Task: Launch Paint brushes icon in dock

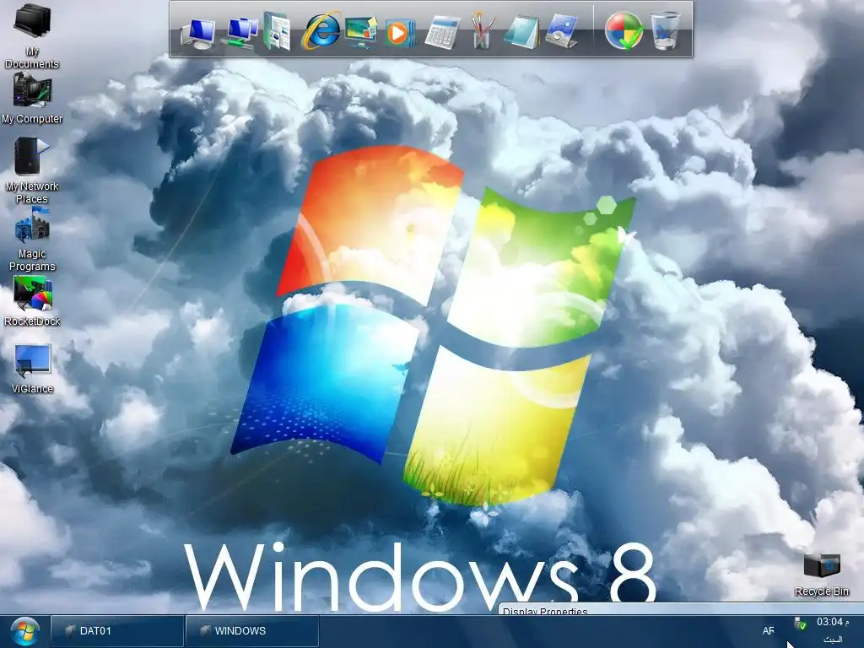Action: [x=482, y=31]
